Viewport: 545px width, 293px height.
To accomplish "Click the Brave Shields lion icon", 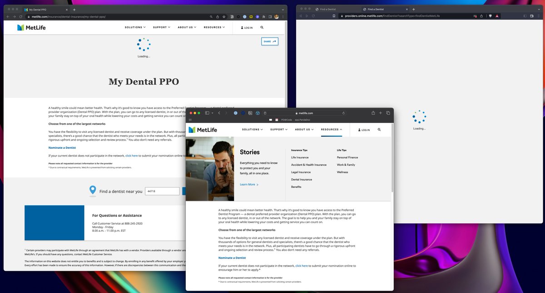I will tap(490, 16).
